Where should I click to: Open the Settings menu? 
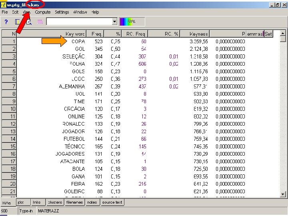(62, 12)
